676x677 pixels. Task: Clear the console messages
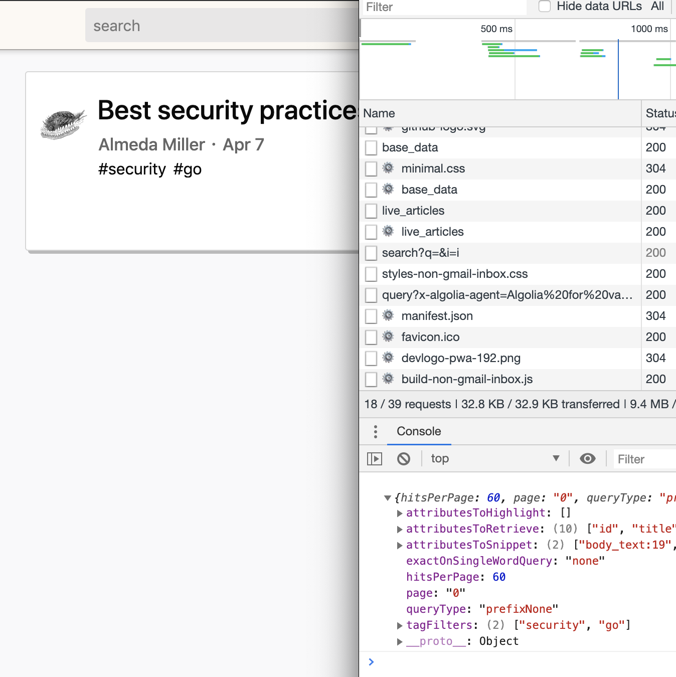(x=404, y=458)
